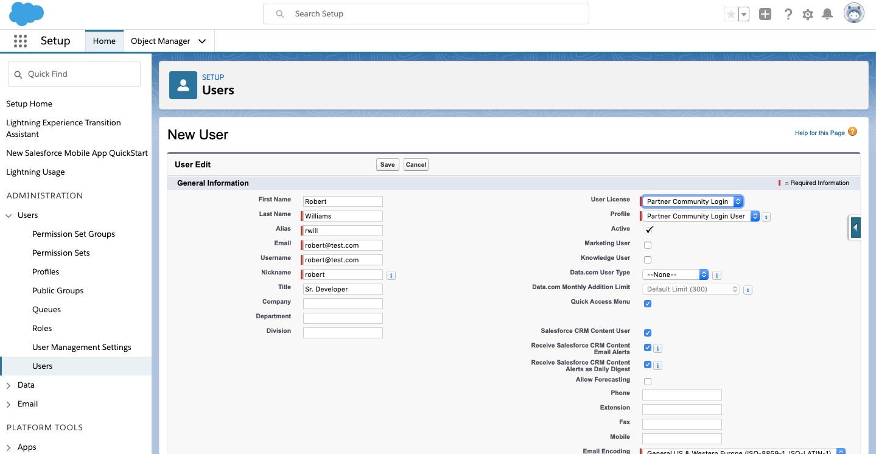Toggle Receive CRM Content Email Alerts checkbox

coord(648,348)
